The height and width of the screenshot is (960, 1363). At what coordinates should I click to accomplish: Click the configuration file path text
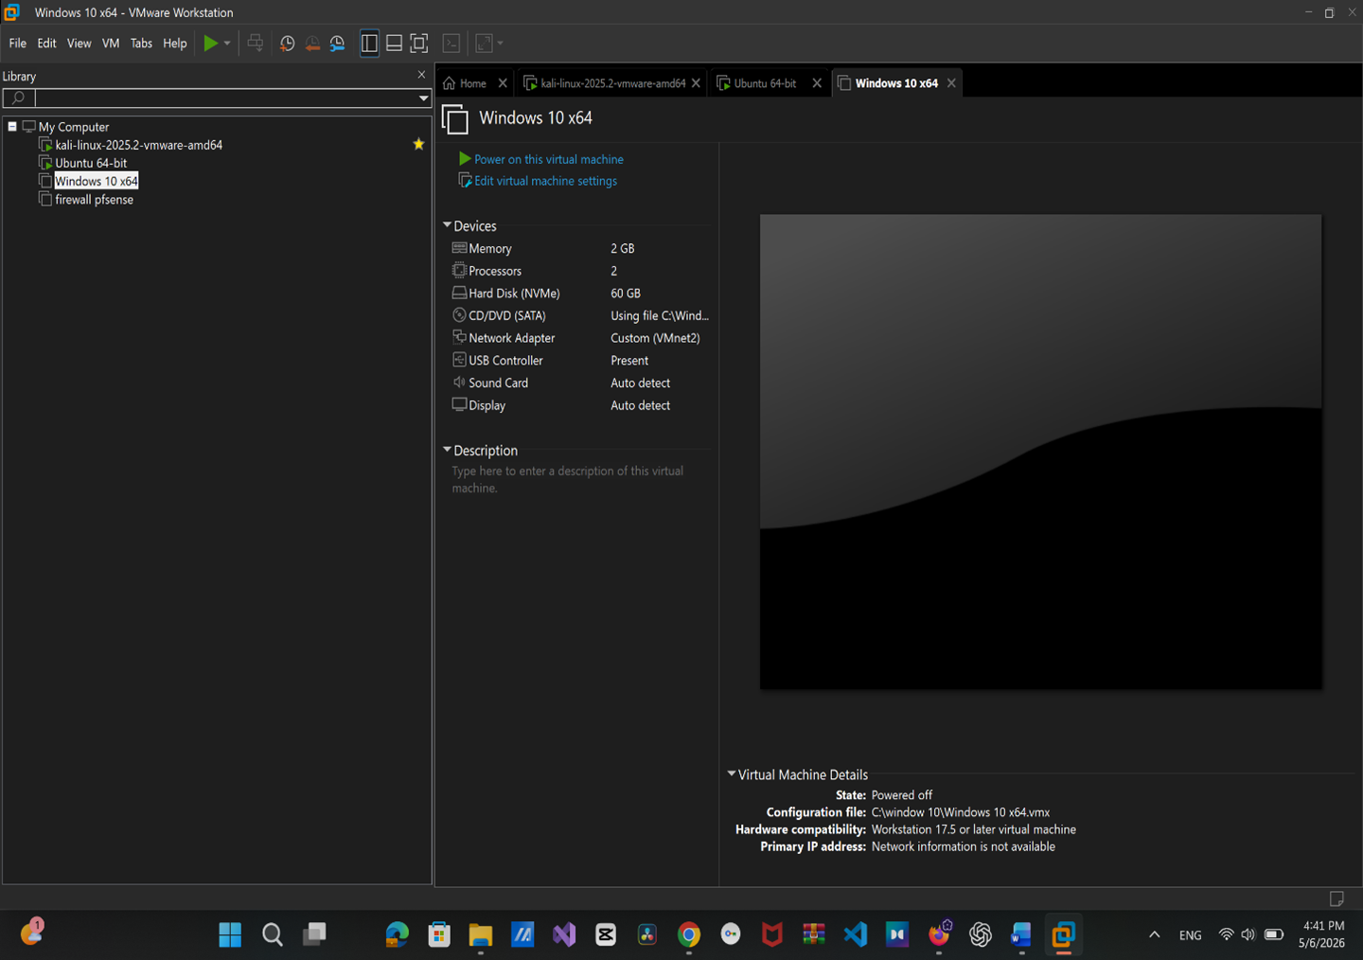coord(961,812)
